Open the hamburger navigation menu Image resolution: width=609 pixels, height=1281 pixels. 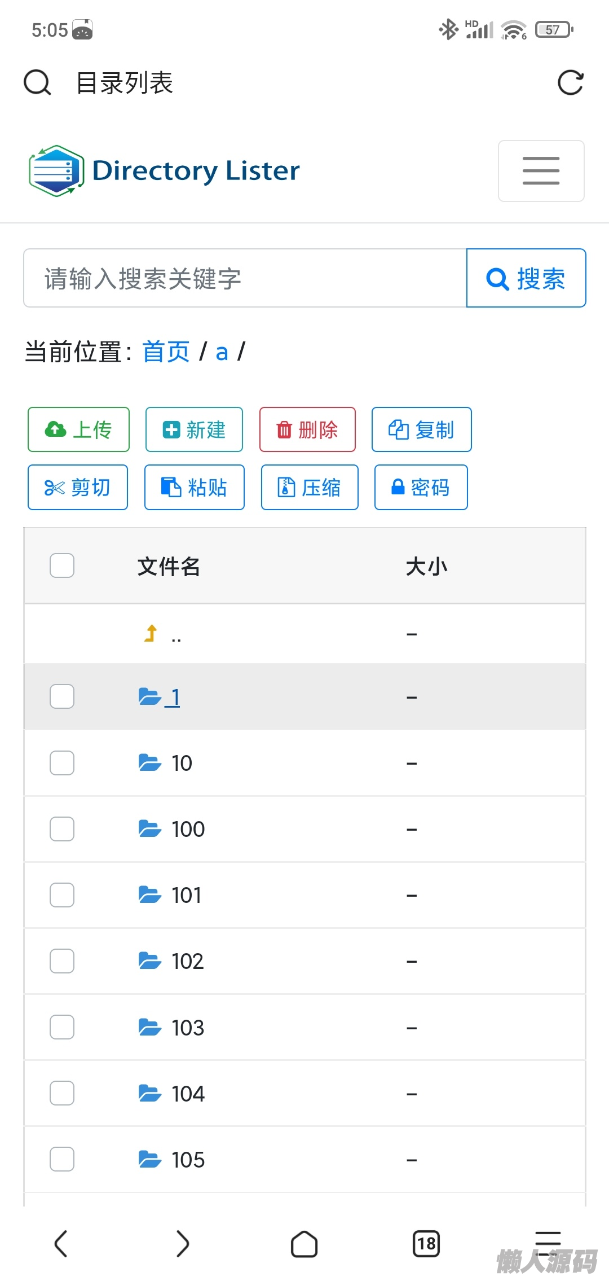[x=541, y=171]
